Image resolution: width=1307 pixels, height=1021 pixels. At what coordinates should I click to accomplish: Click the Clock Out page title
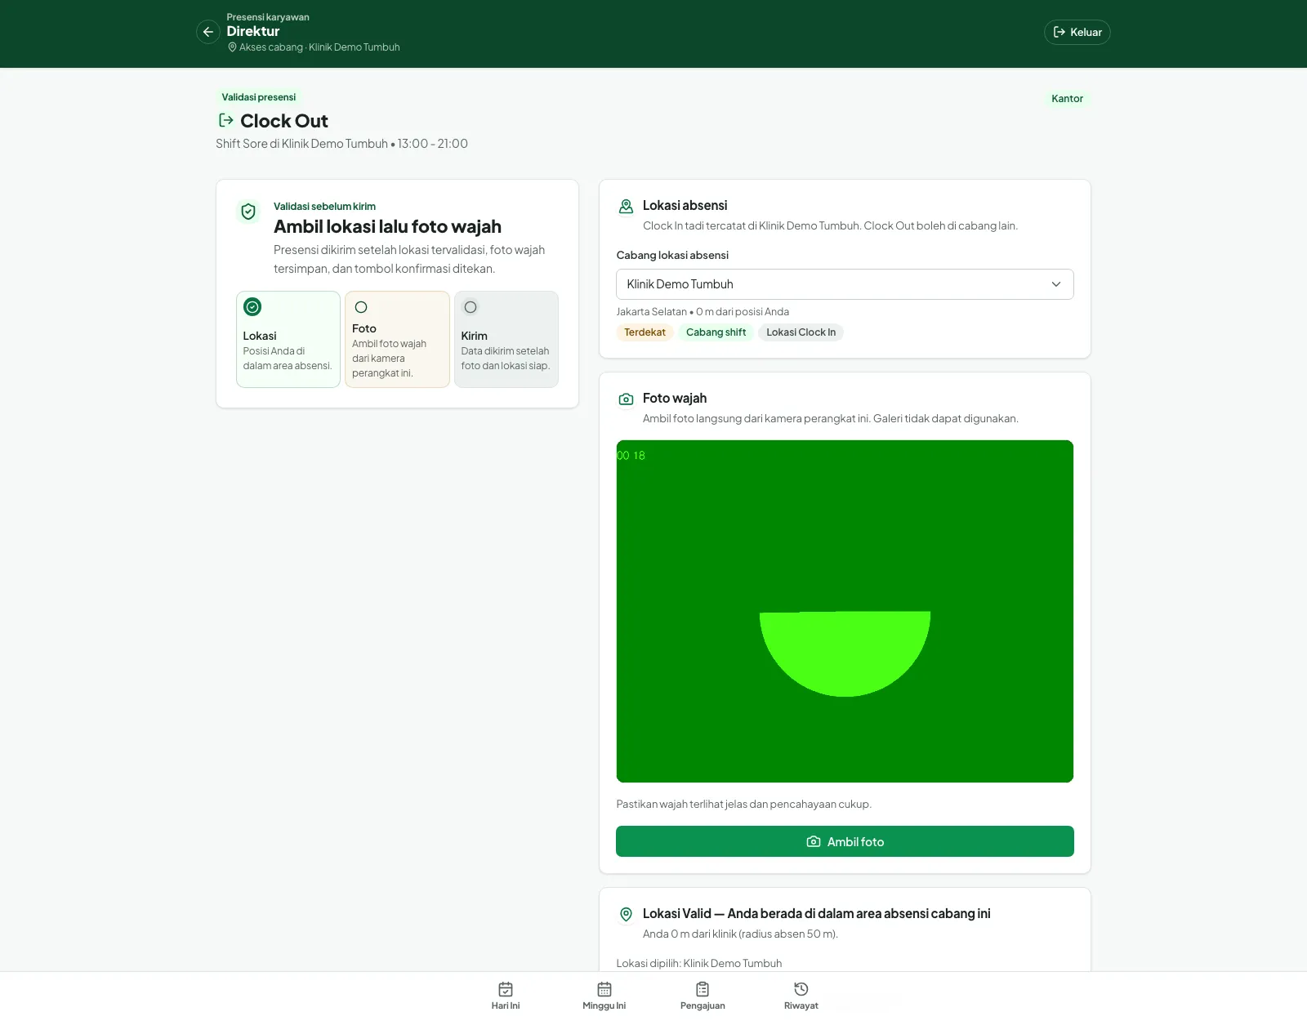[284, 121]
